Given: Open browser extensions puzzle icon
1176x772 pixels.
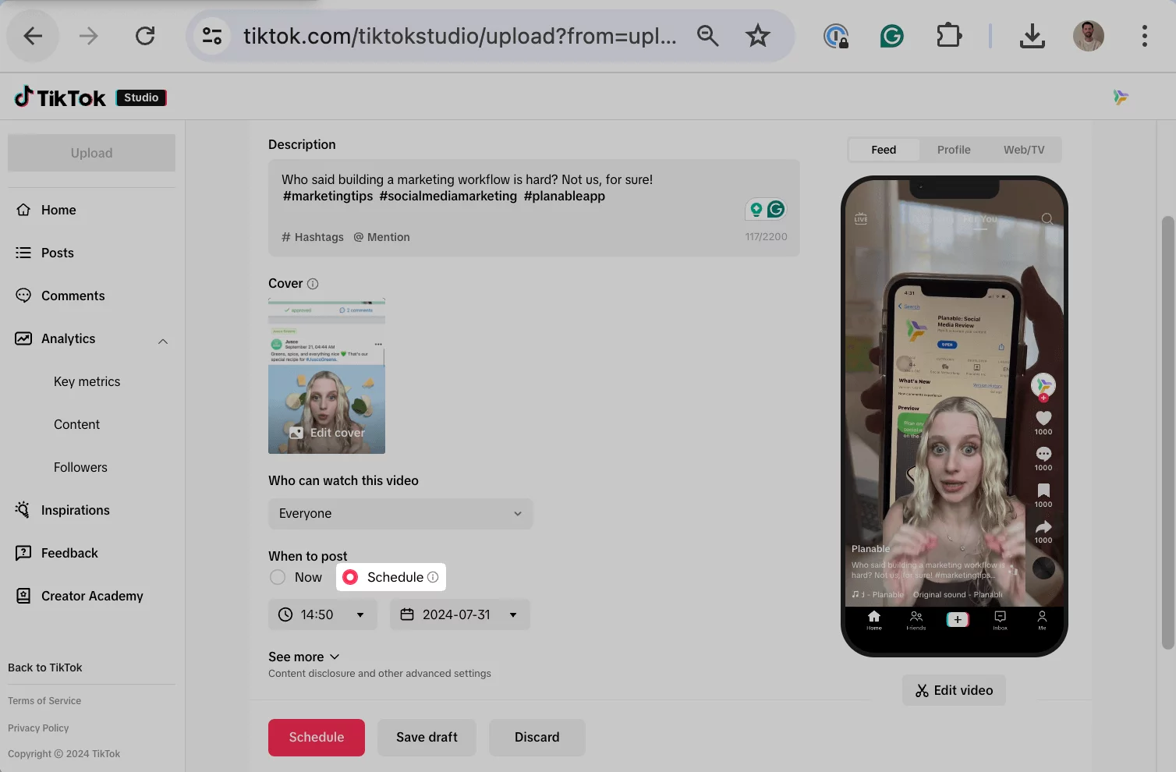Looking at the screenshot, I should (948, 36).
